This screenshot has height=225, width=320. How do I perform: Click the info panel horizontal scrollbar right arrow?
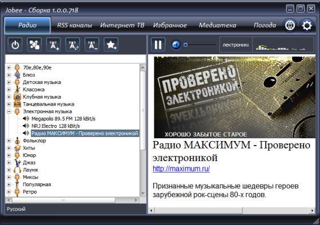[313, 211]
